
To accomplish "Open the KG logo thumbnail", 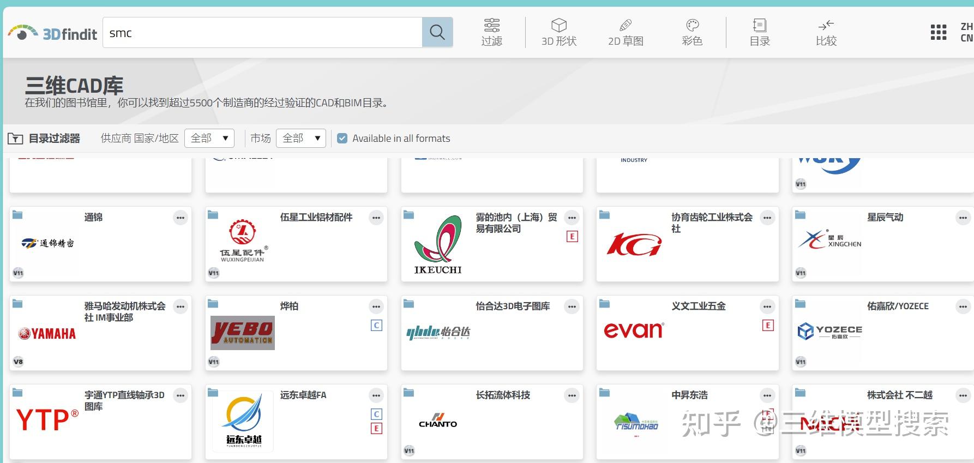I will coord(634,244).
